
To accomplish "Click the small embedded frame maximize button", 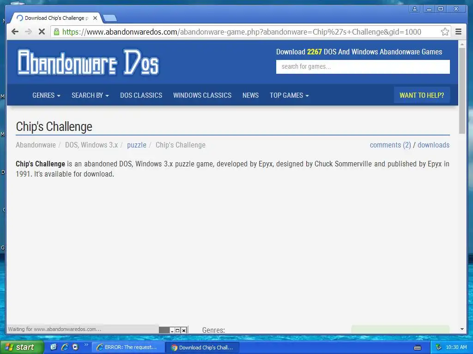I will 178,330.
